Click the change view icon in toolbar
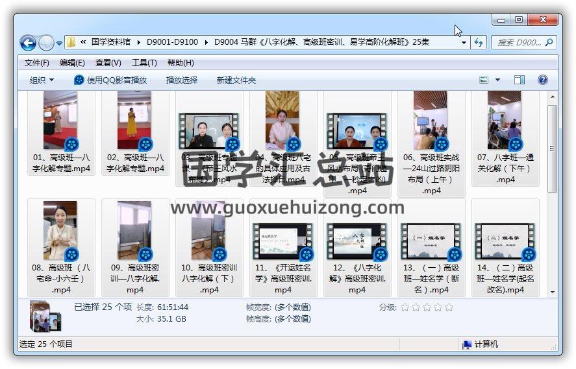Screen dimensions: 576x369 484,80
